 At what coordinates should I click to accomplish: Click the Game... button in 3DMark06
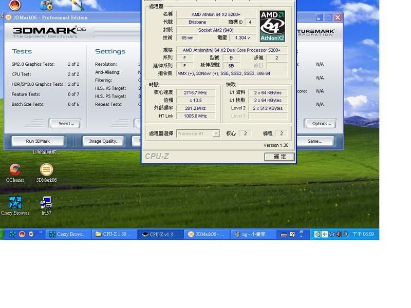click(314, 141)
